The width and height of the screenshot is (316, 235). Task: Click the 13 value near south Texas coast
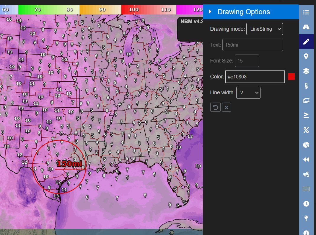[x=56, y=196]
